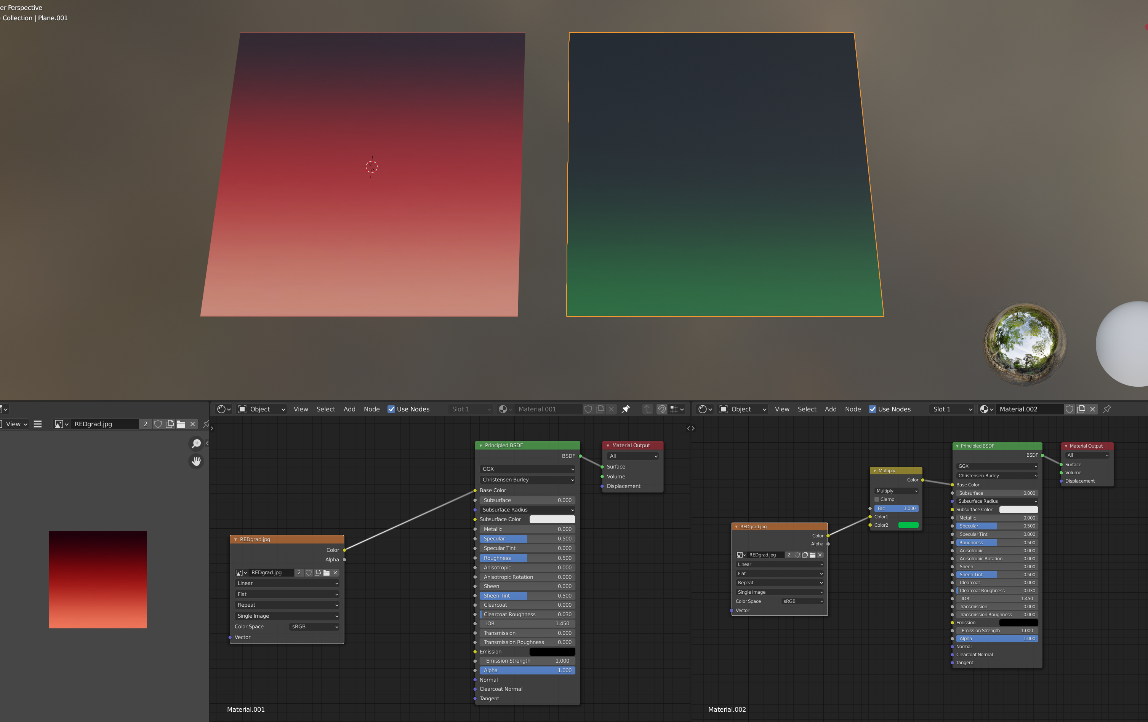The height and width of the screenshot is (722, 1148).
Task: Open Add menu in Material.001 node editor
Action: click(x=349, y=409)
